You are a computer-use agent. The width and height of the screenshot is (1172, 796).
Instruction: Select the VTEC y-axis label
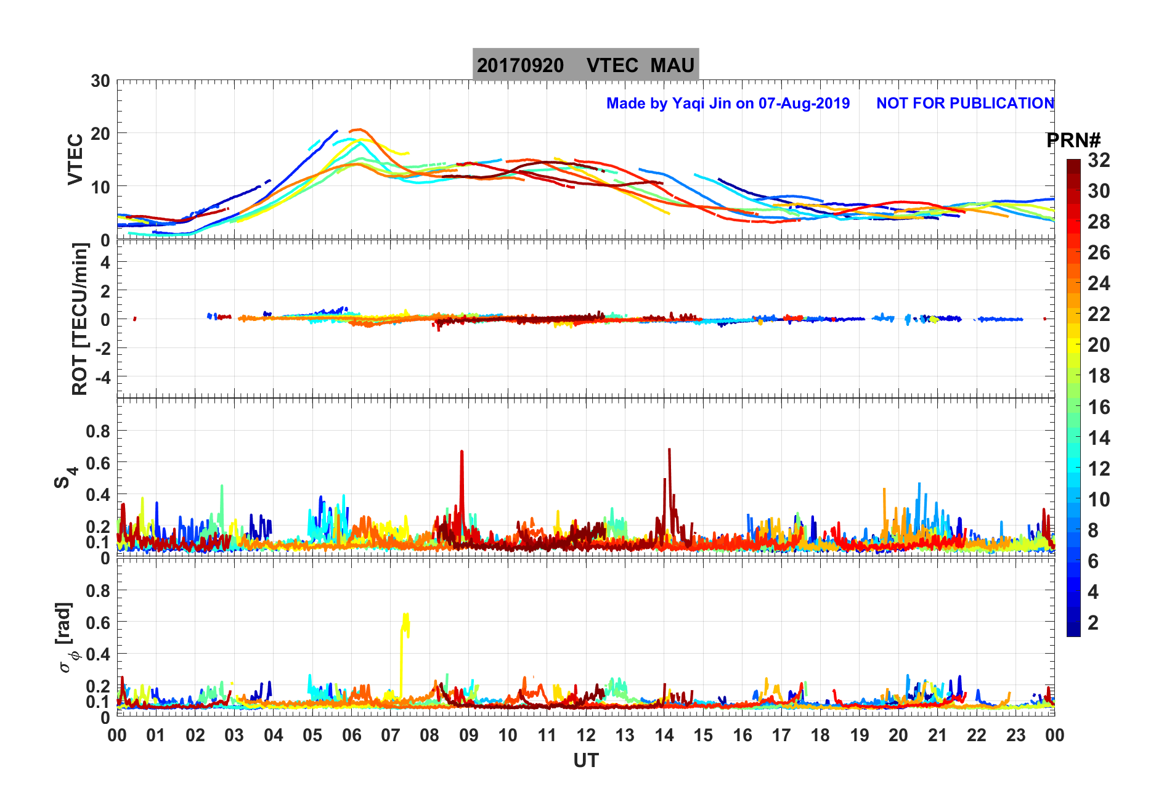pos(75,159)
